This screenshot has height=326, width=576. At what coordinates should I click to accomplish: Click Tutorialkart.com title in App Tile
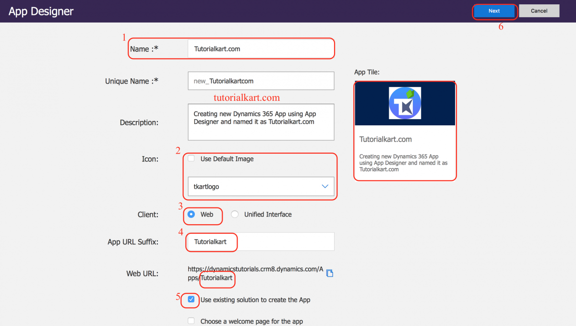[x=385, y=139]
